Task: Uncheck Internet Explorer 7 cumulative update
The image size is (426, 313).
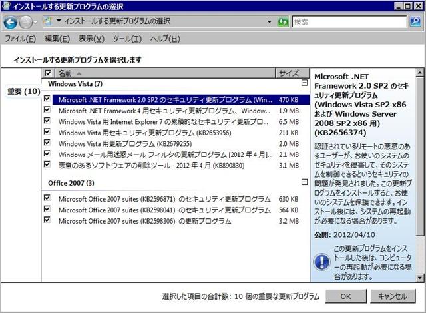Action: [47, 121]
